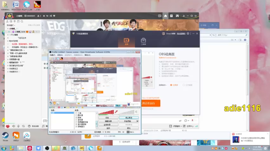
Task: Expand the 内战房近卫 channel in YY tree
Action: click(x=8, y=69)
